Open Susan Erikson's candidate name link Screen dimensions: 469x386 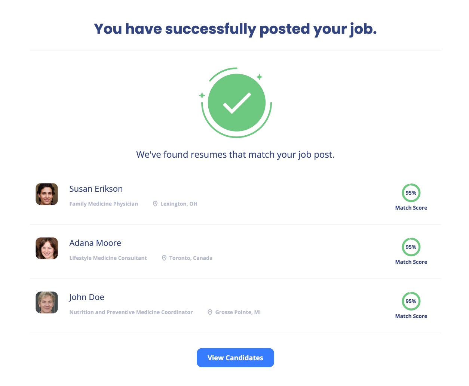tap(96, 189)
